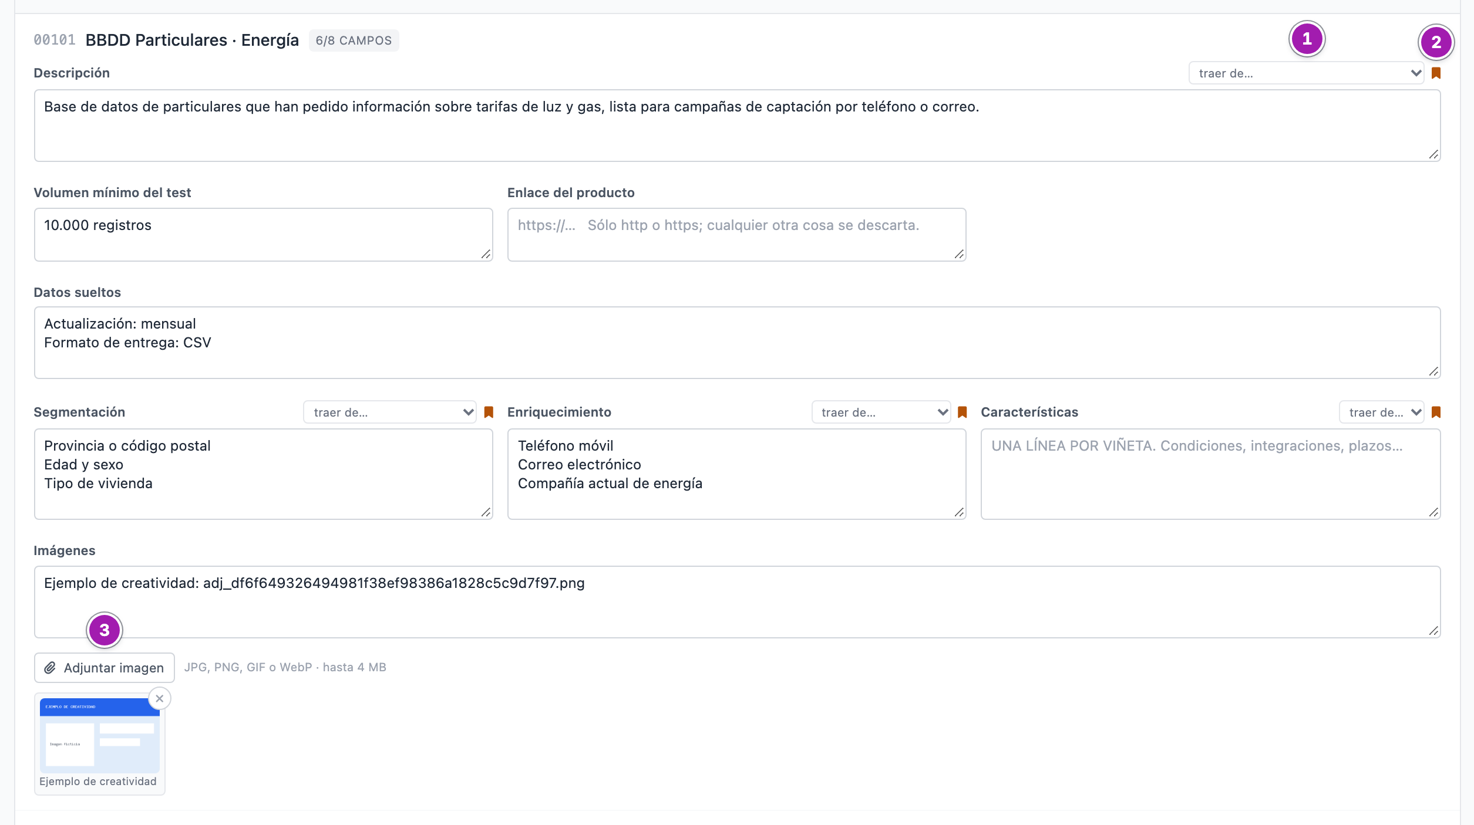
Task: Click the purple marker number 3
Action: (105, 630)
